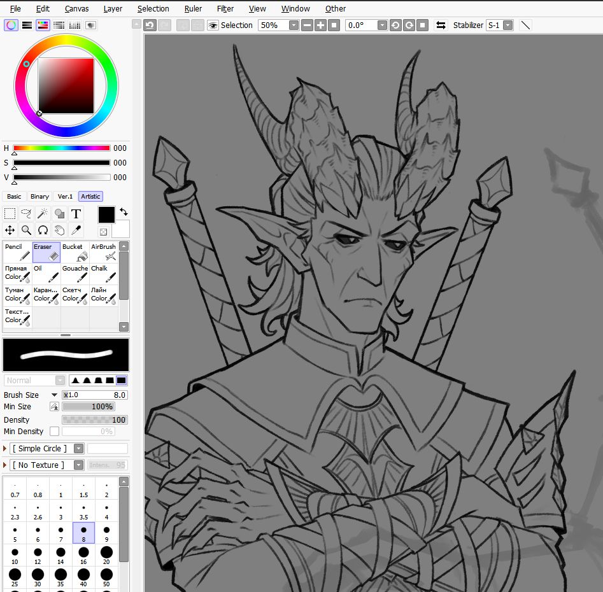
Task: Select the Hand pan tool
Action: coord(60,230)
